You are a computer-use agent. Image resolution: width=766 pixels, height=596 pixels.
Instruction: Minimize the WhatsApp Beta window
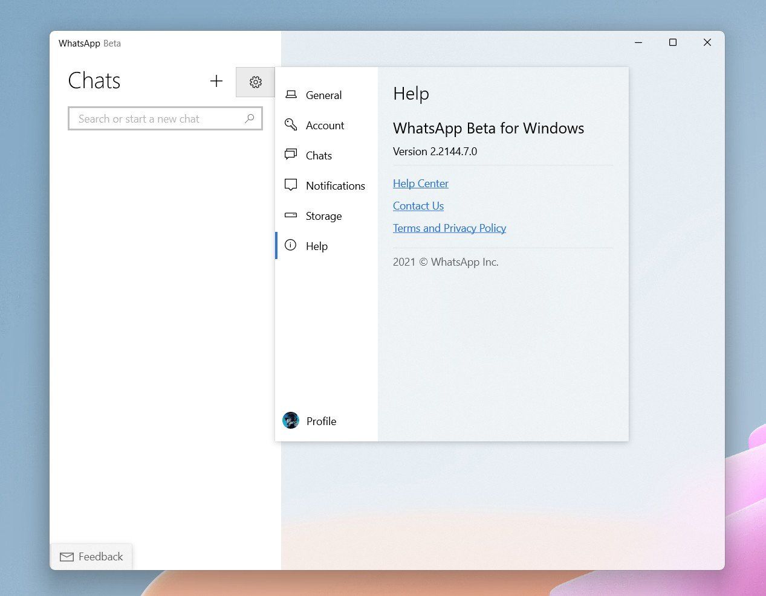(x=638, y=42)
